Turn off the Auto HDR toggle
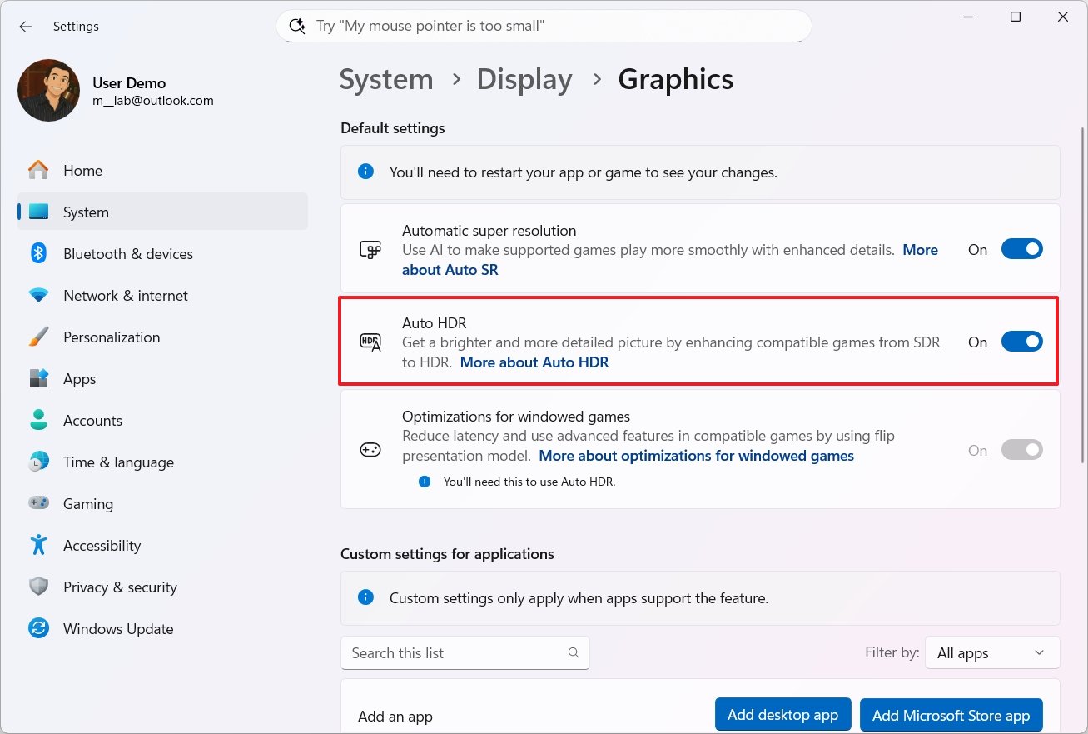Screen dimensions: 1088x734 1021,342
